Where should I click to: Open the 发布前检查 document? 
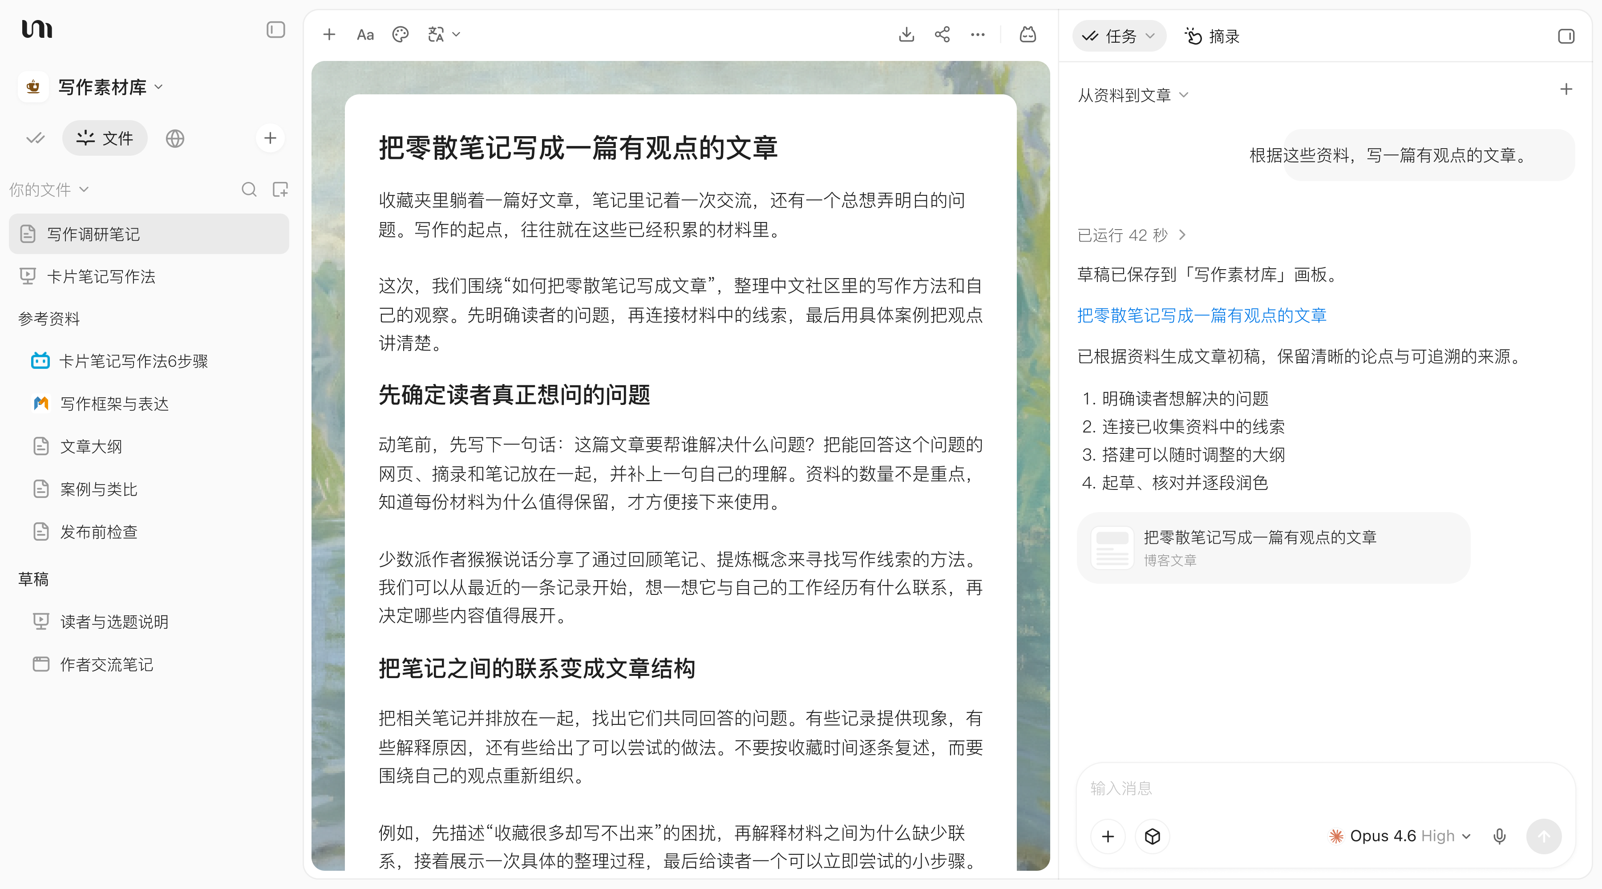(149, 532)
